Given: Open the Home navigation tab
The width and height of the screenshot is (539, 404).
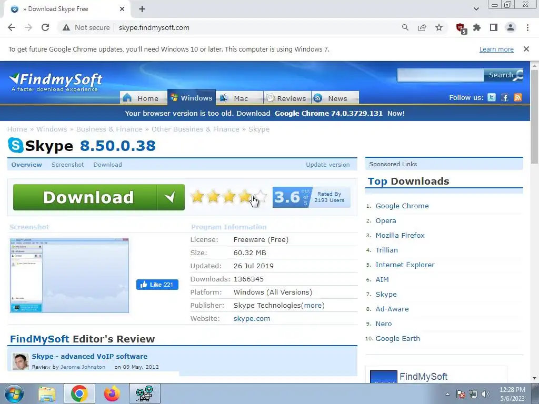Looking at the screenshot, I should 143,98.
